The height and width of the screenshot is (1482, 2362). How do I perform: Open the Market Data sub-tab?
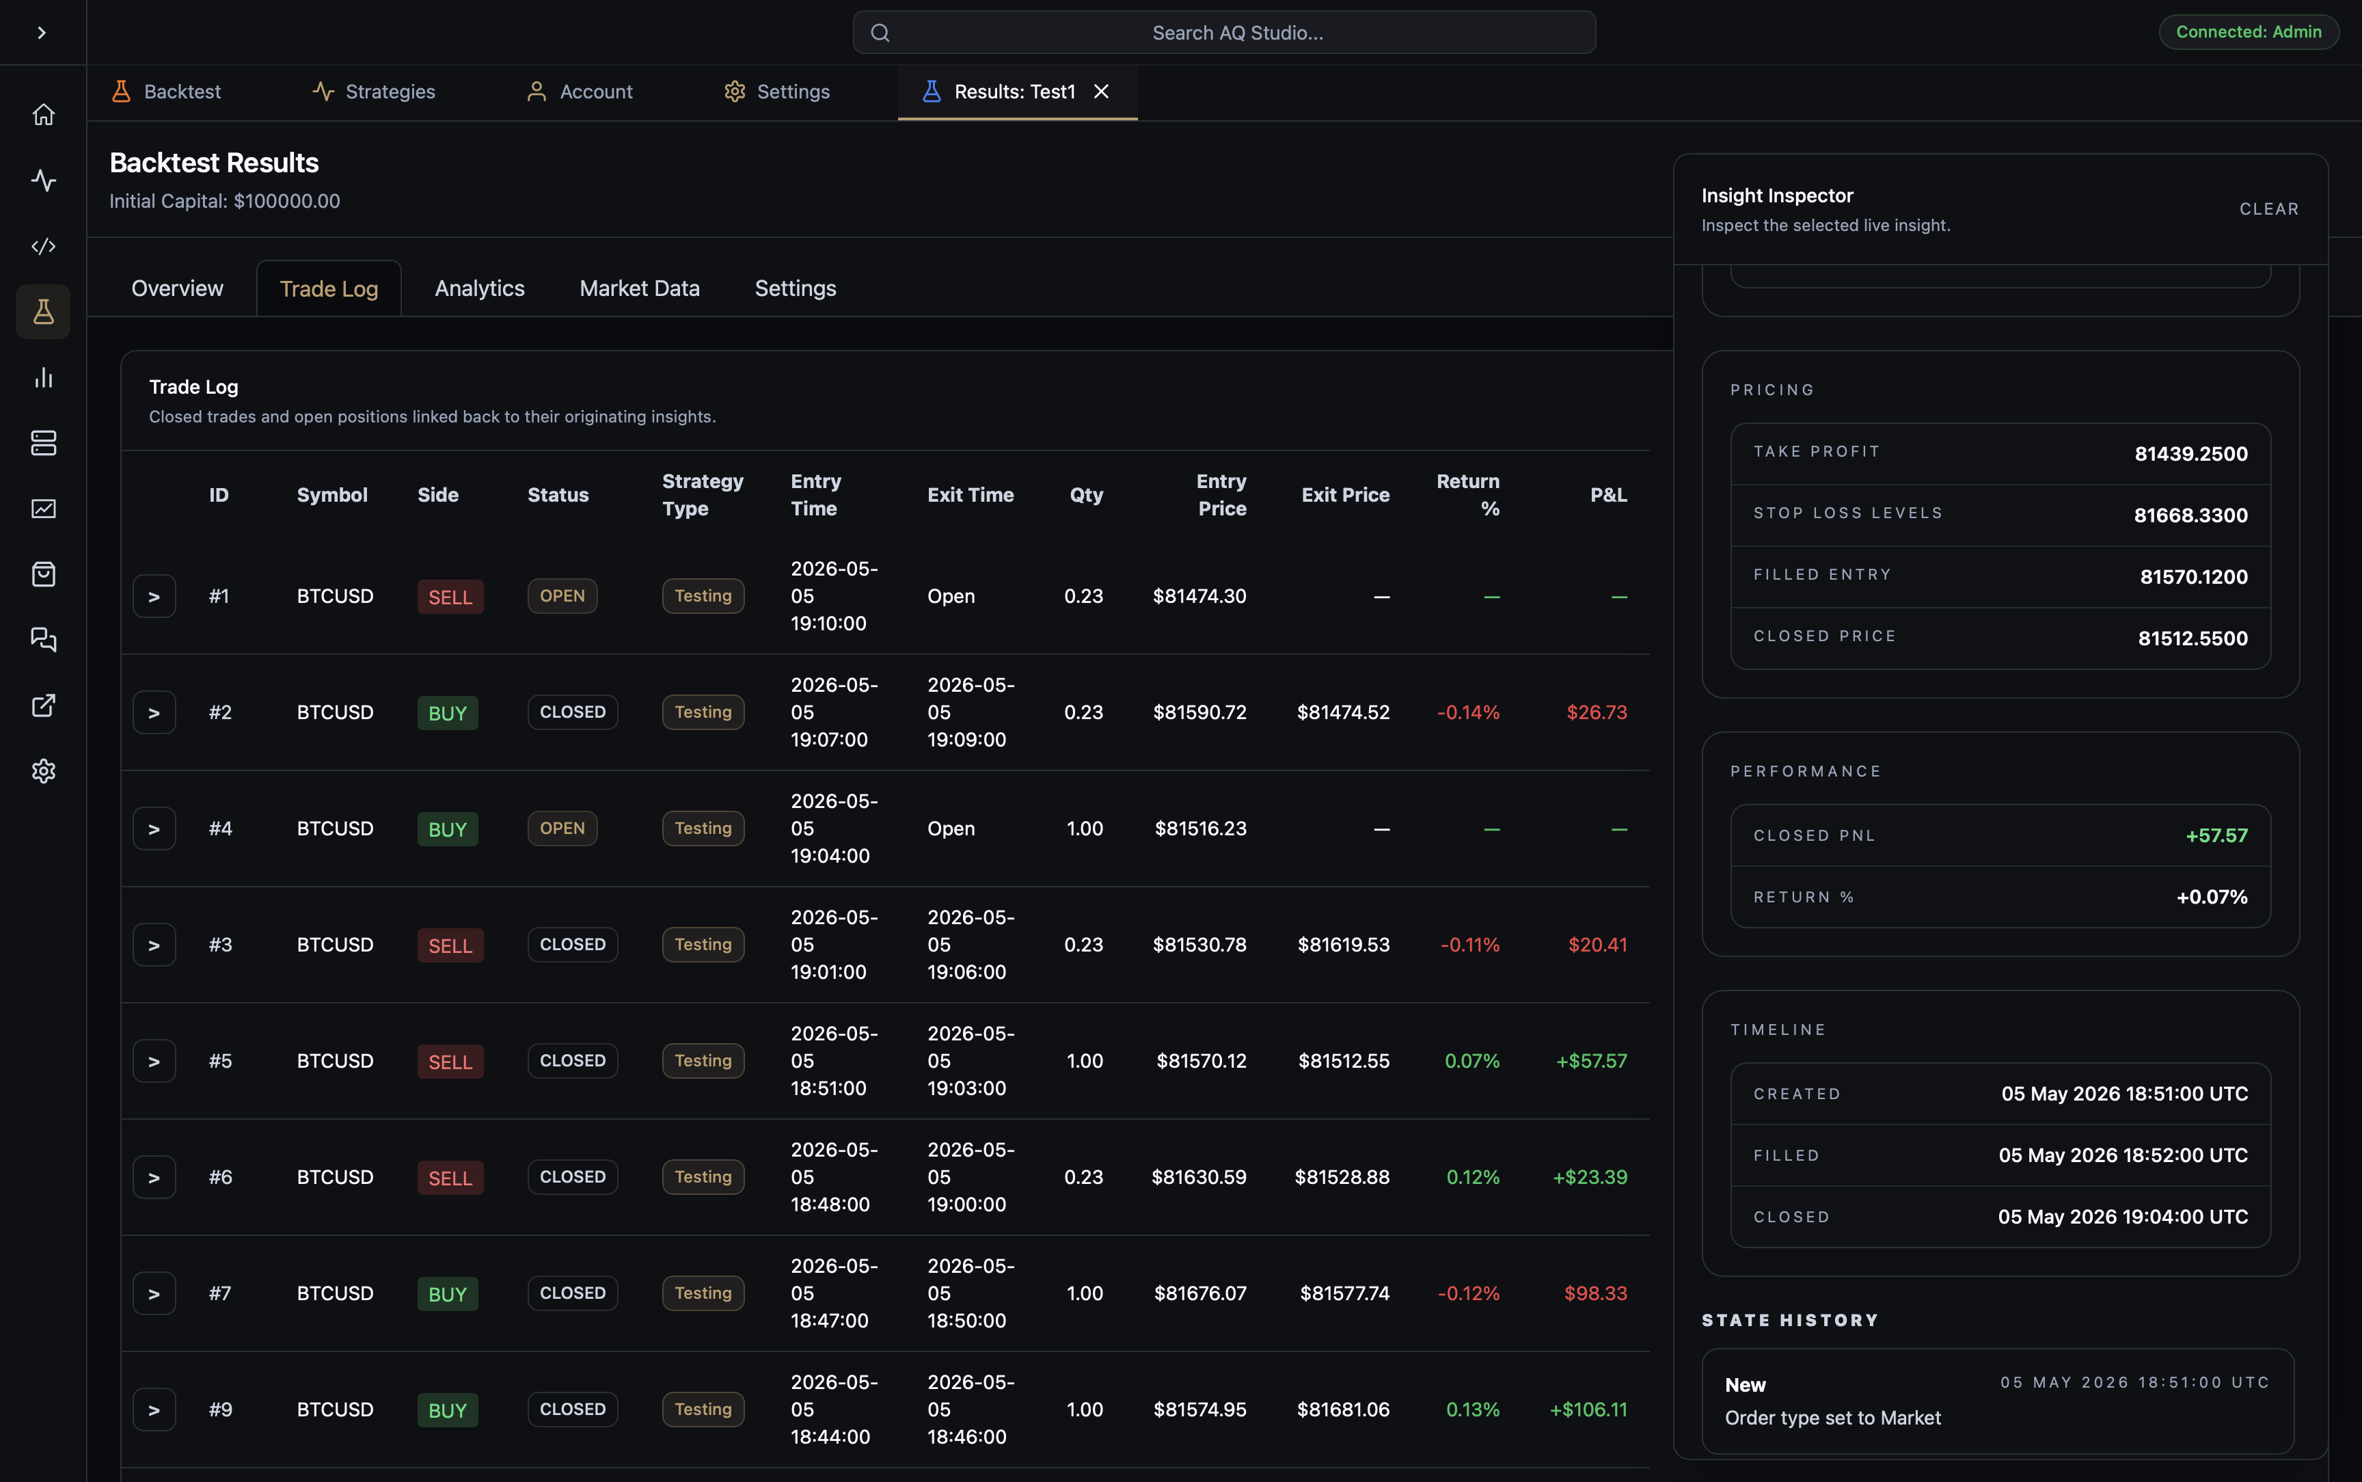640,288
